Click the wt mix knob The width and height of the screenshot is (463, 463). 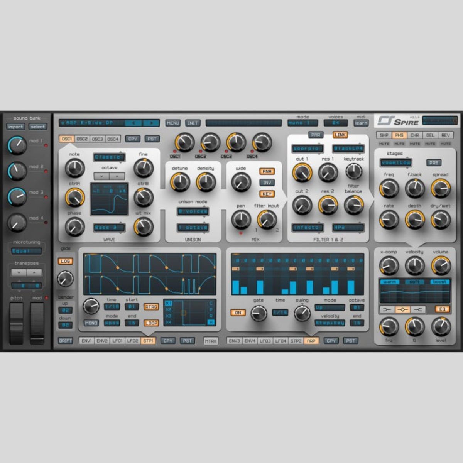pos(143,227)
